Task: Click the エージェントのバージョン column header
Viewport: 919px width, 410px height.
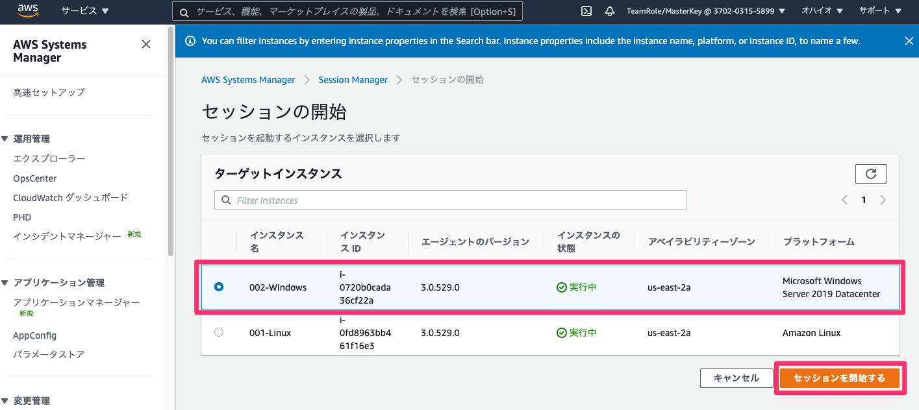Action: 475,242
